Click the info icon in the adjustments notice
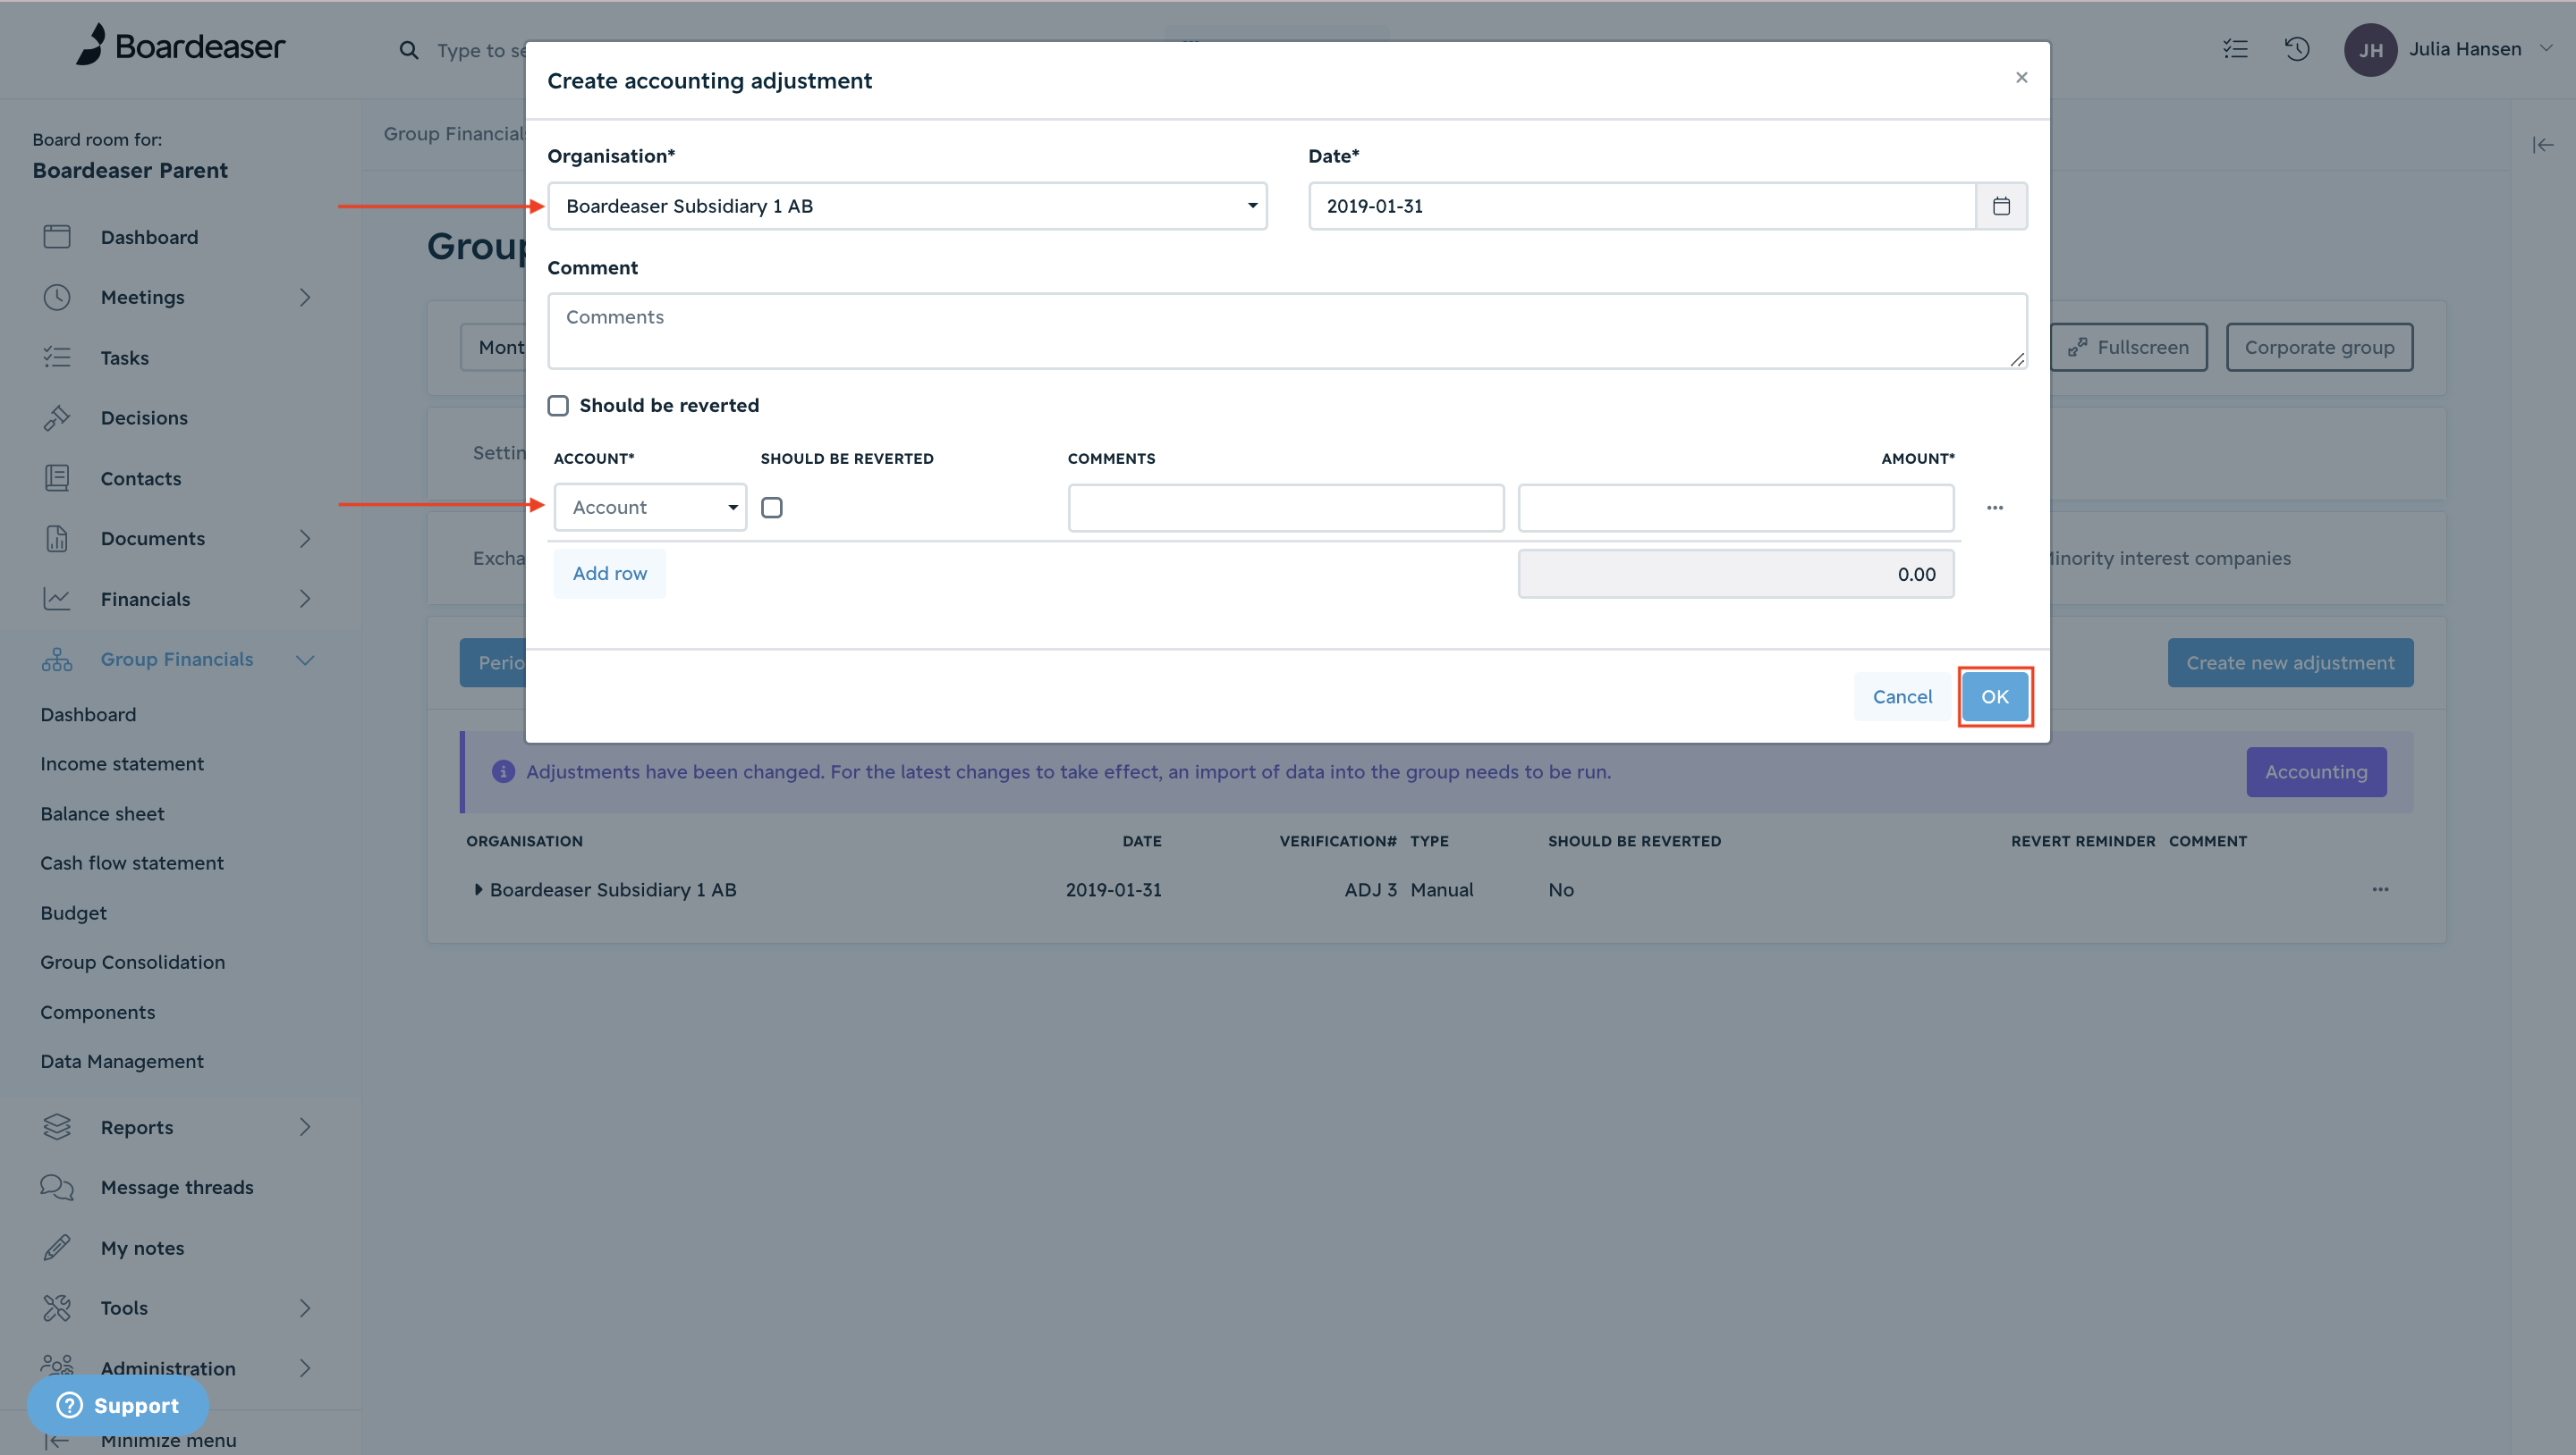Viewport: 2576px width, 1455px height. click(503, 772)
